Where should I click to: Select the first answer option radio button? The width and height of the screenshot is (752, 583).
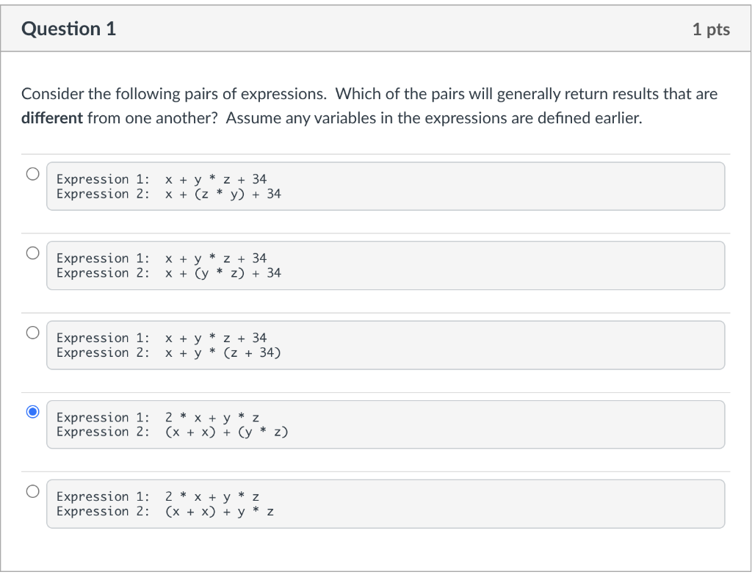point(32,174)
